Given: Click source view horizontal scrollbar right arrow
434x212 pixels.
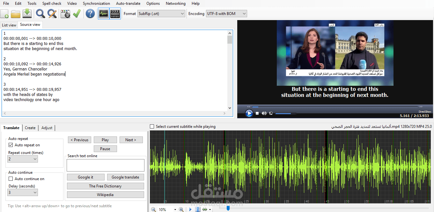Looking at the screenshot, I should (224, 113).
